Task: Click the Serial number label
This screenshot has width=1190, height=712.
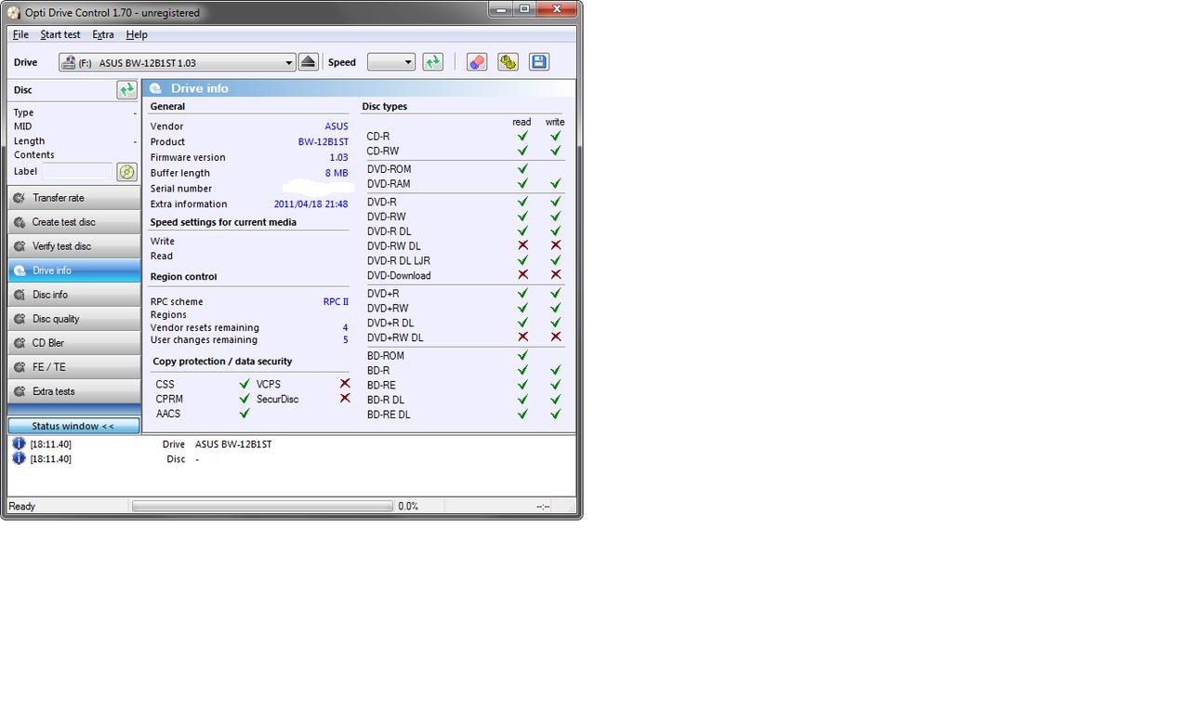Action: [x=181, y=189]
